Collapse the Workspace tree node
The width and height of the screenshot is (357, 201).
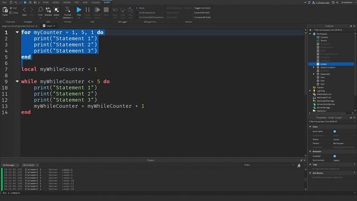click(310, 33)
